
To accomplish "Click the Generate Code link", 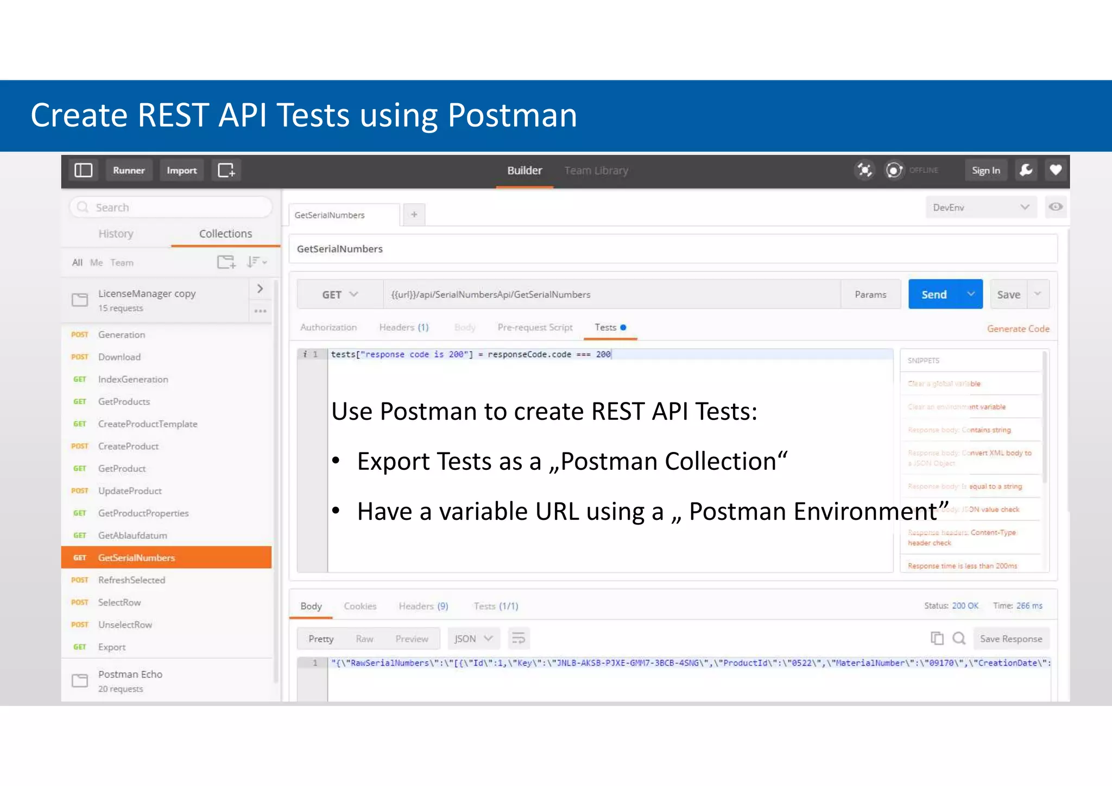I will (1018, 328).
